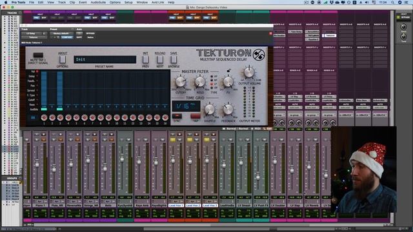
Task: Open the Setup menu
Action: (x=128, y=3)
